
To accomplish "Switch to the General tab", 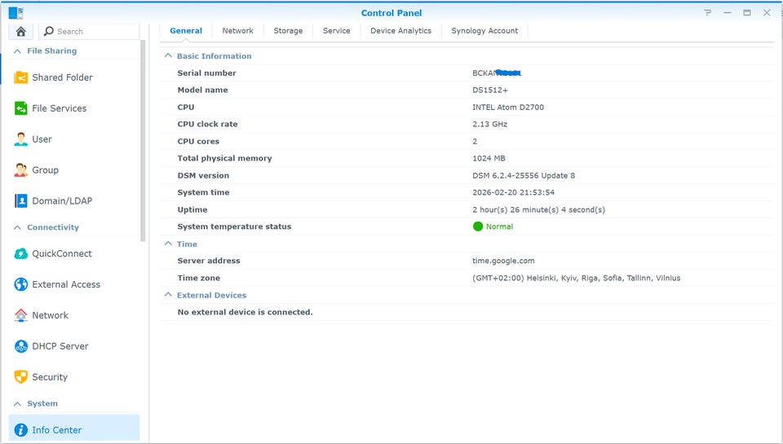I will (186, 30).
